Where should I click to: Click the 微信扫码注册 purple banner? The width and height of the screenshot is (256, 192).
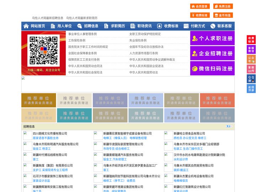[212, 68]
